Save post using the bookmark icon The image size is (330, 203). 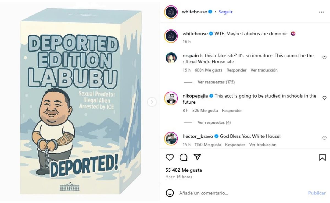click(322, 157)
